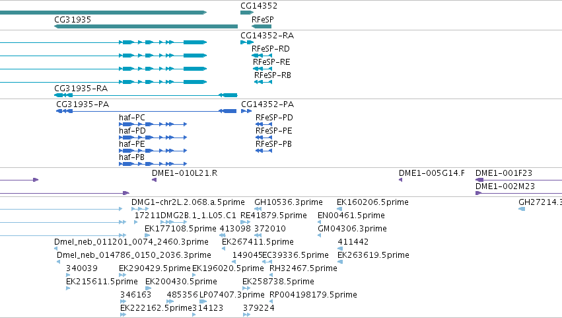Click the RFeSP-RD transcript
The height and width of the screenshot is (318, 562).
click(x=262, y=56)
